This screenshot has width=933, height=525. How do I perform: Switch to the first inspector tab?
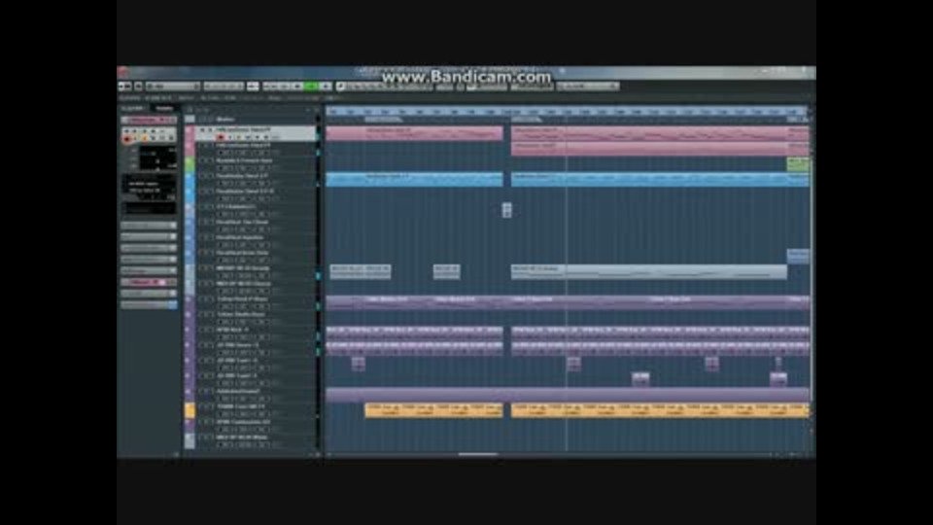tap(133, 108)
